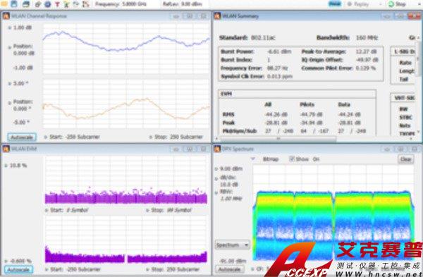Click the blue circular displays icon in toolbar
Viewport: 423px width, 277px height.
tap(48, 4)
